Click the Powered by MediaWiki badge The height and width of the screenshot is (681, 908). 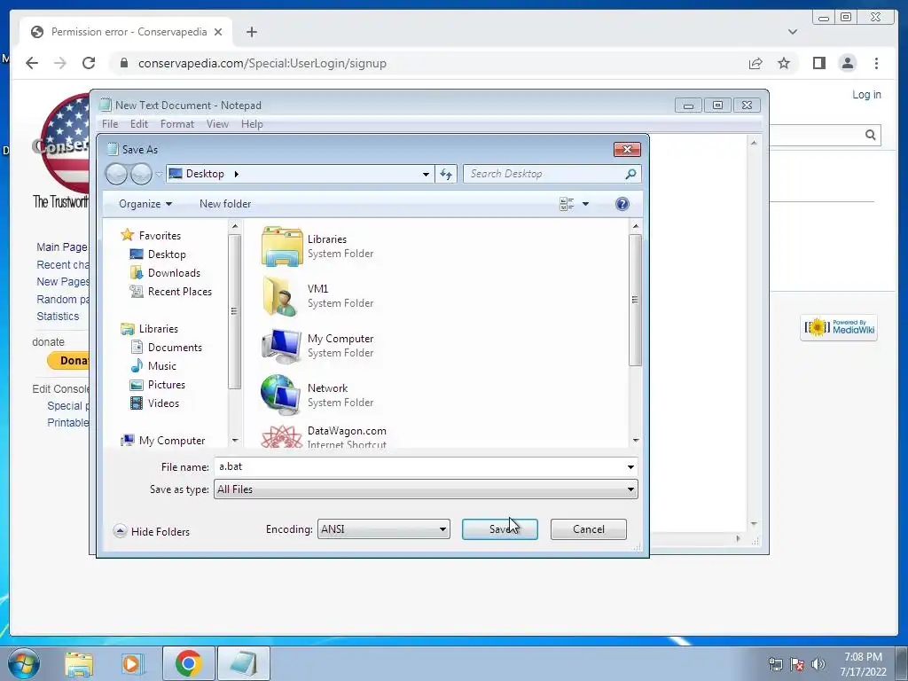pyautogui.click(x=839, y=328)
